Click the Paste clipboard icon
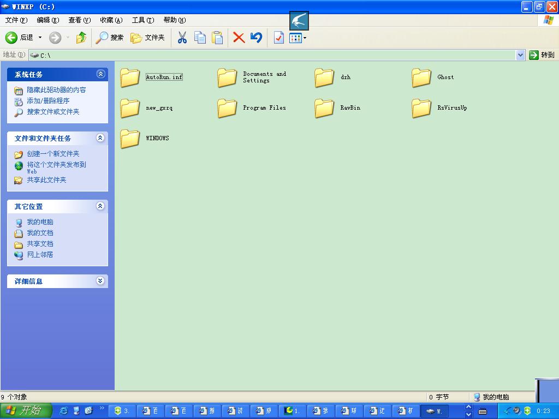Viewport: 559px width, 419px height. (217, 38)
